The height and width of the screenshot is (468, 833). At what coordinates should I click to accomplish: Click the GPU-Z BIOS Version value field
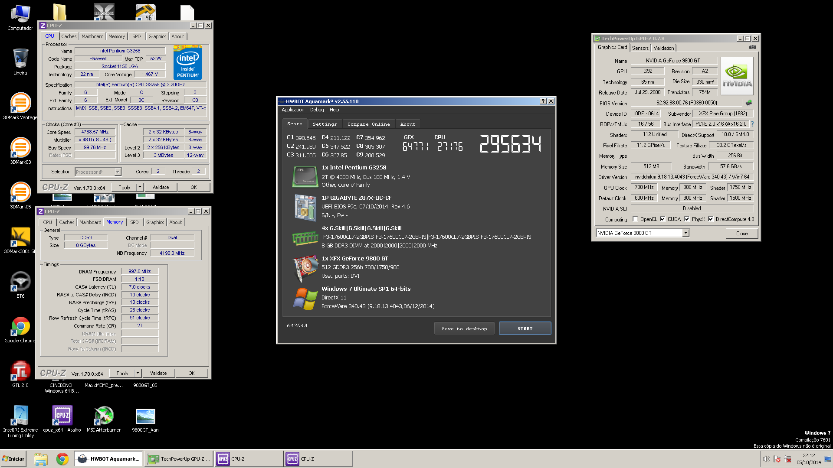[x=686, y=103]
